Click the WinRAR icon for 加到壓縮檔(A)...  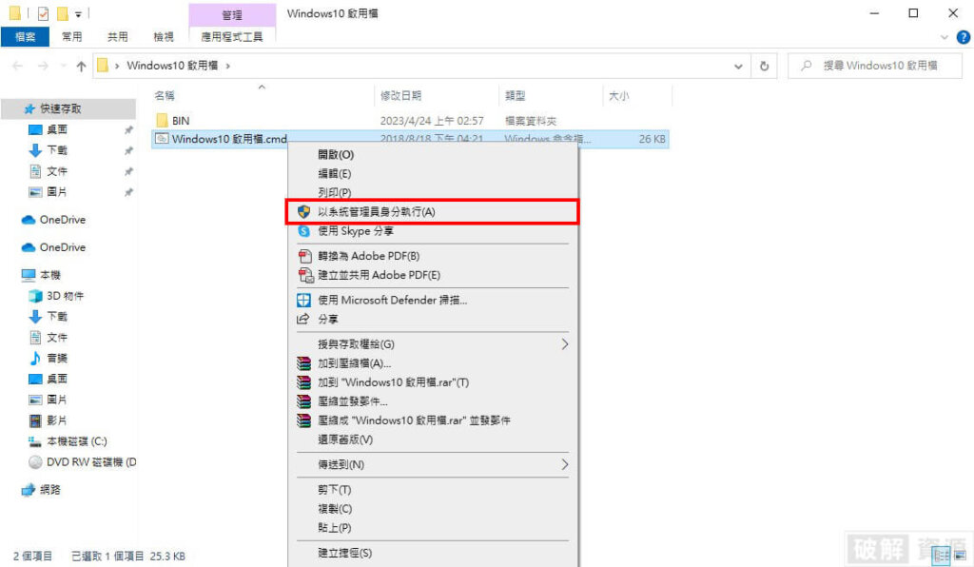pyautogui.click(x=303, y=363)
